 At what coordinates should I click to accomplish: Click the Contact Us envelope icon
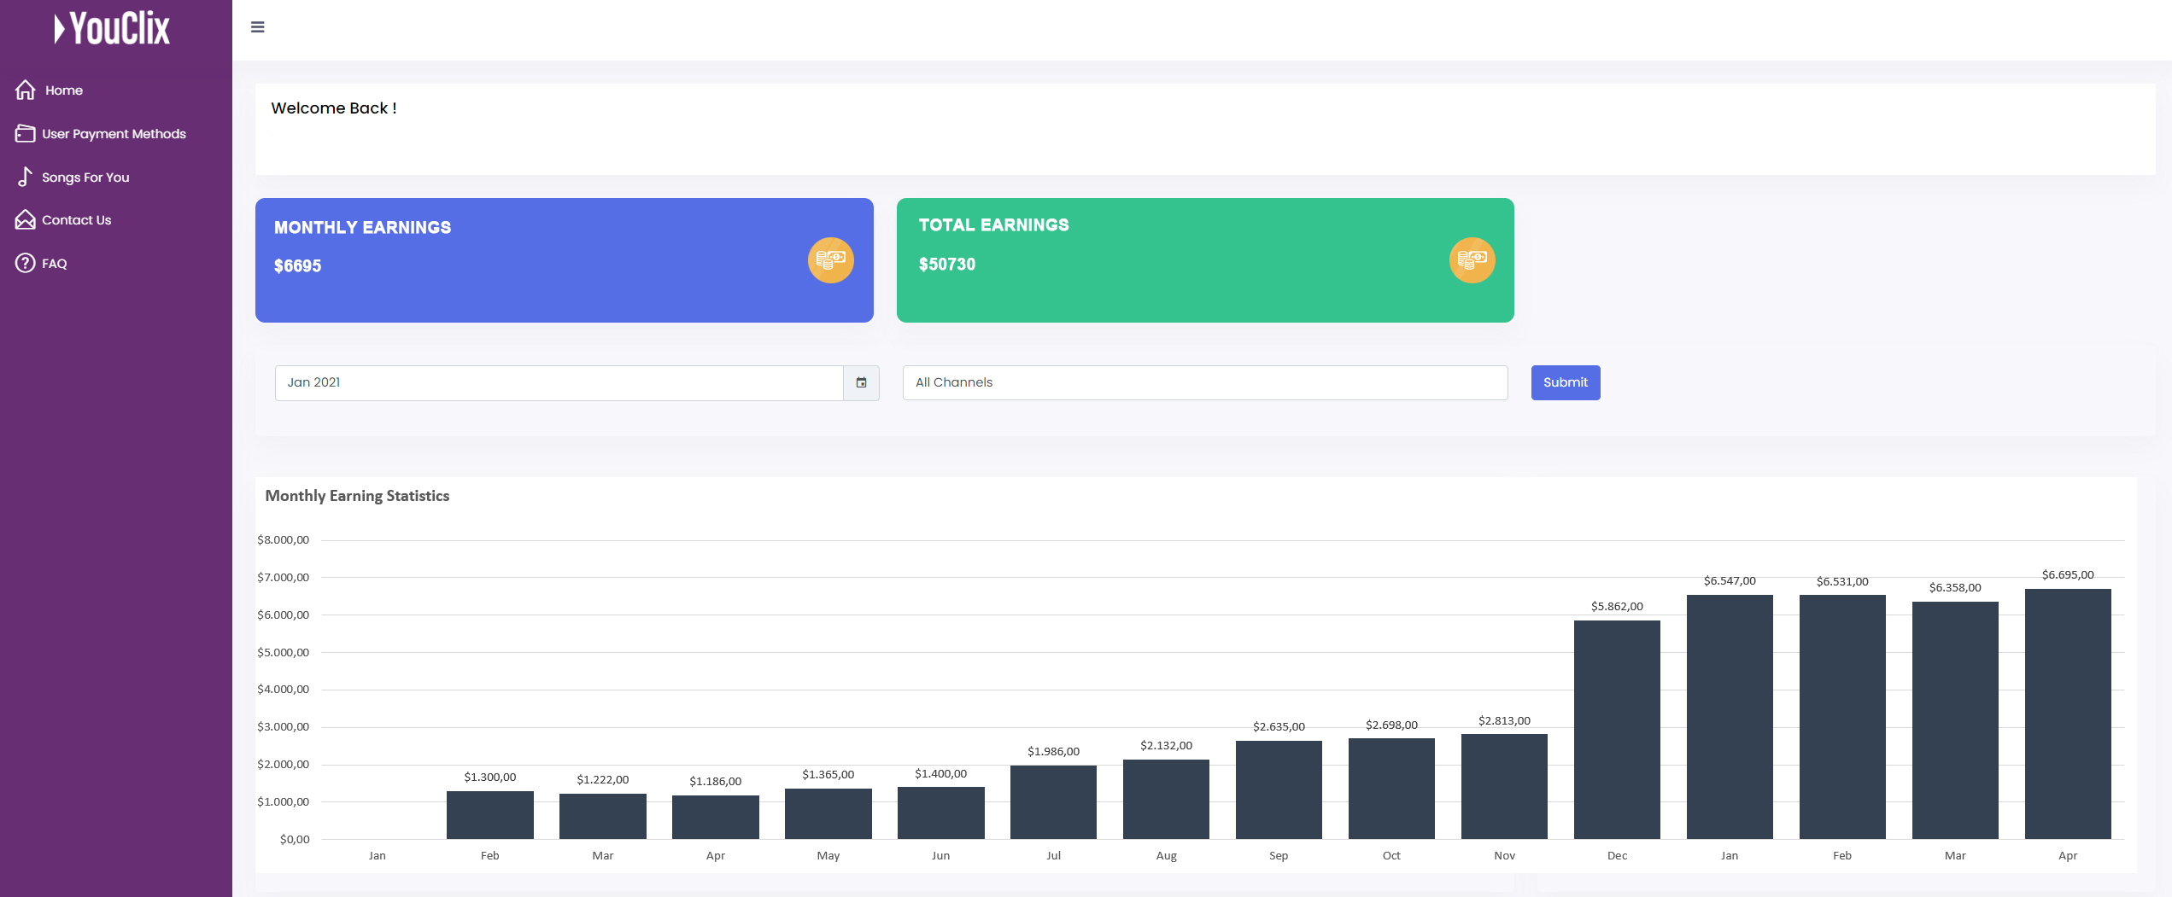tap(26, 219)
